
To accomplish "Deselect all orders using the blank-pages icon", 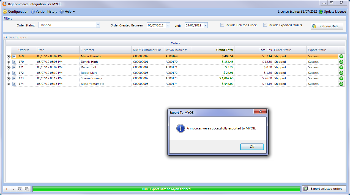I will click(x=27, y=189).
